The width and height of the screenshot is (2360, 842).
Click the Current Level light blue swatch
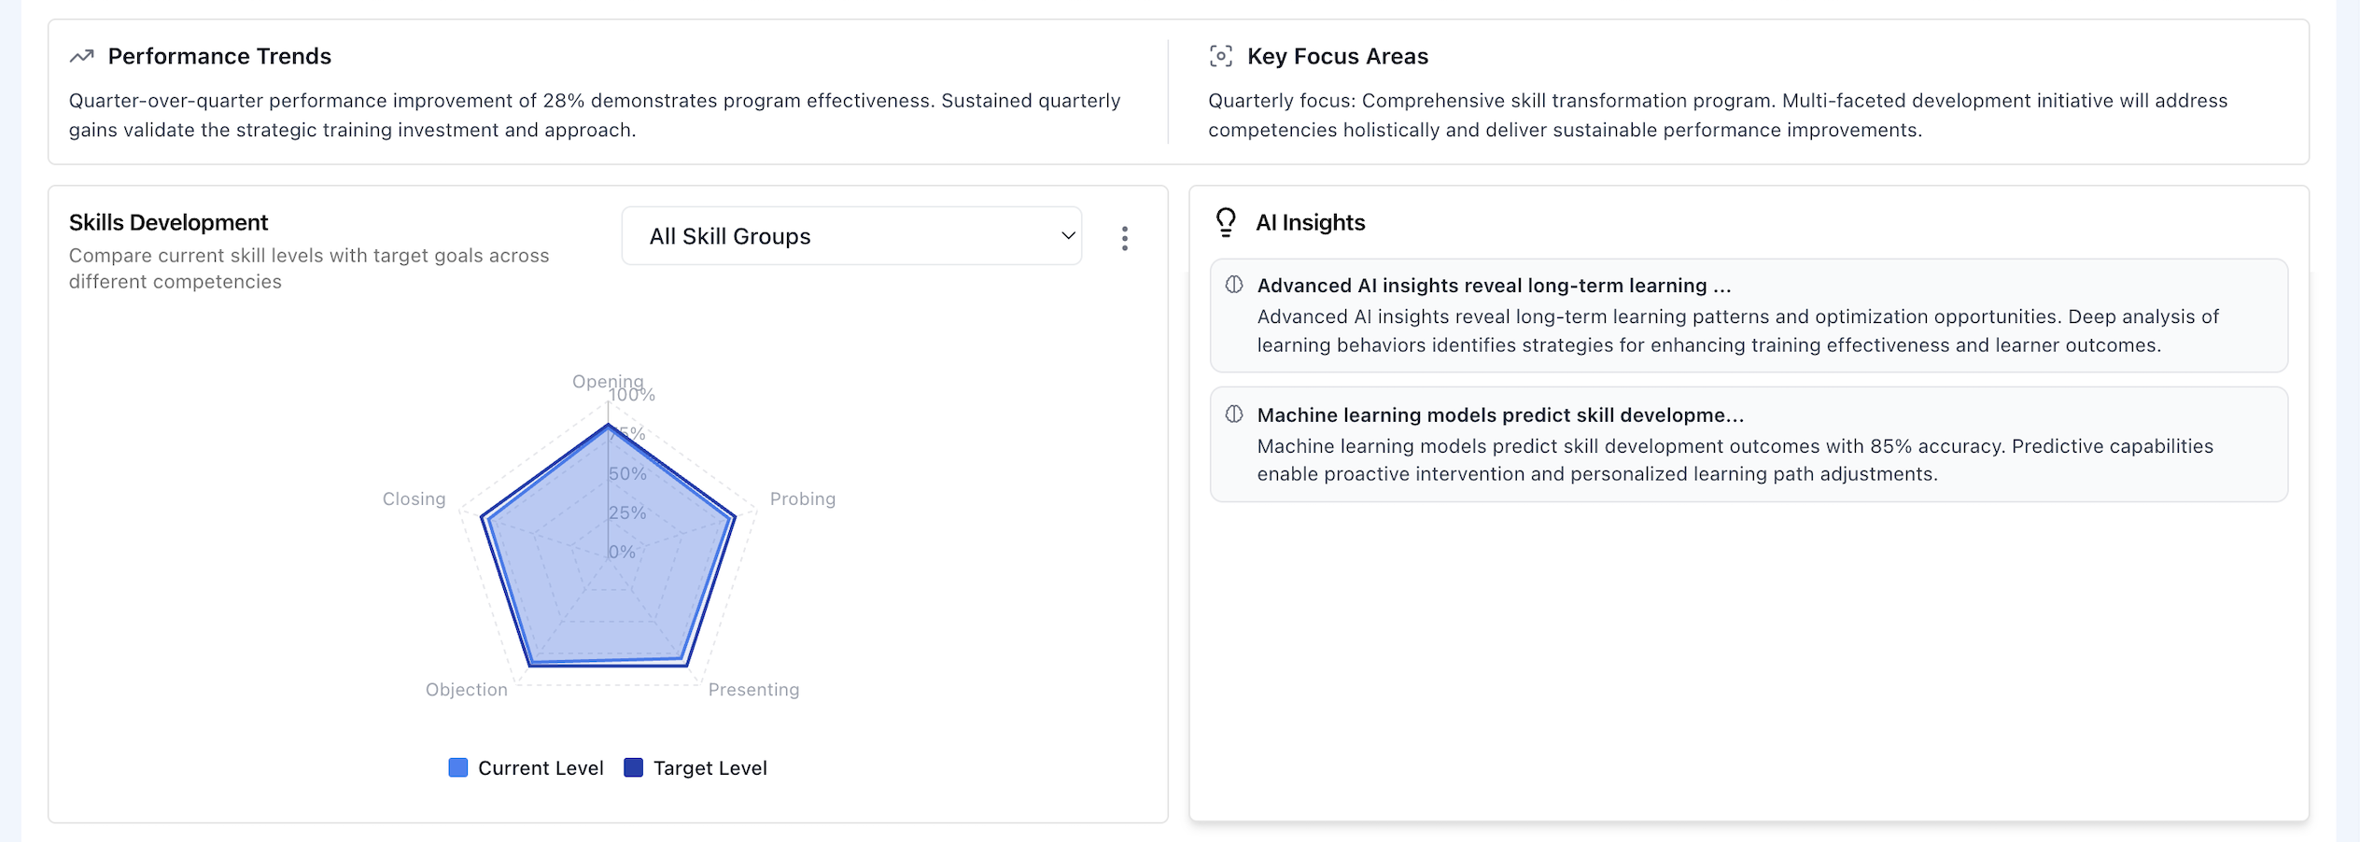pyautogui.click(x=458, y=767)
